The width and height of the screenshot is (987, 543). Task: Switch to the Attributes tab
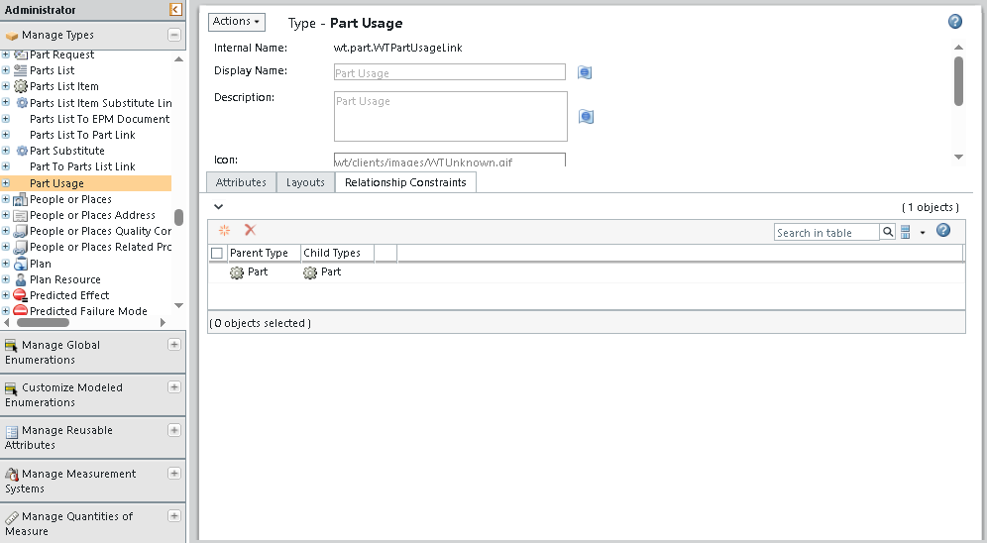[x=241, y=182]
